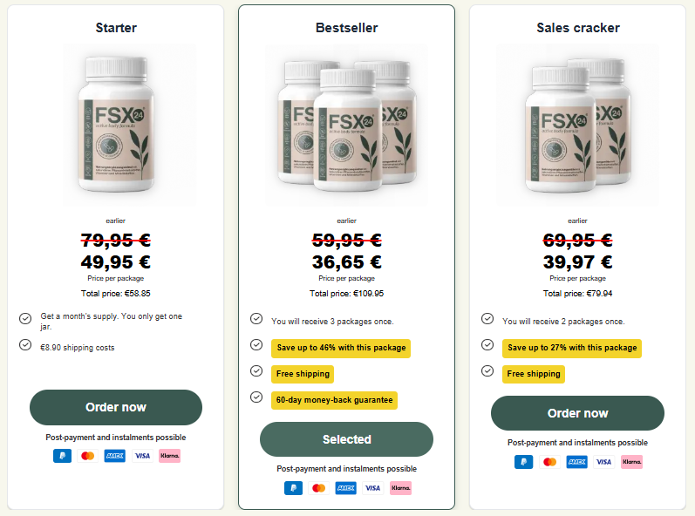Click Mastercard icon in Starter package

(x=88, y=455)
